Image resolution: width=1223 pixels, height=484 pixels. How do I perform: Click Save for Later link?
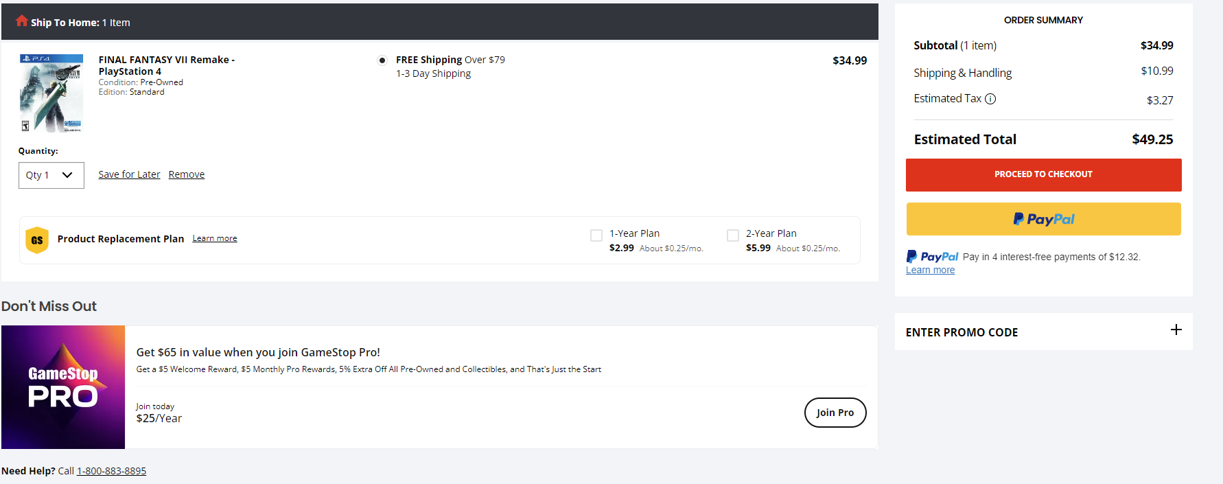[129, 174]
